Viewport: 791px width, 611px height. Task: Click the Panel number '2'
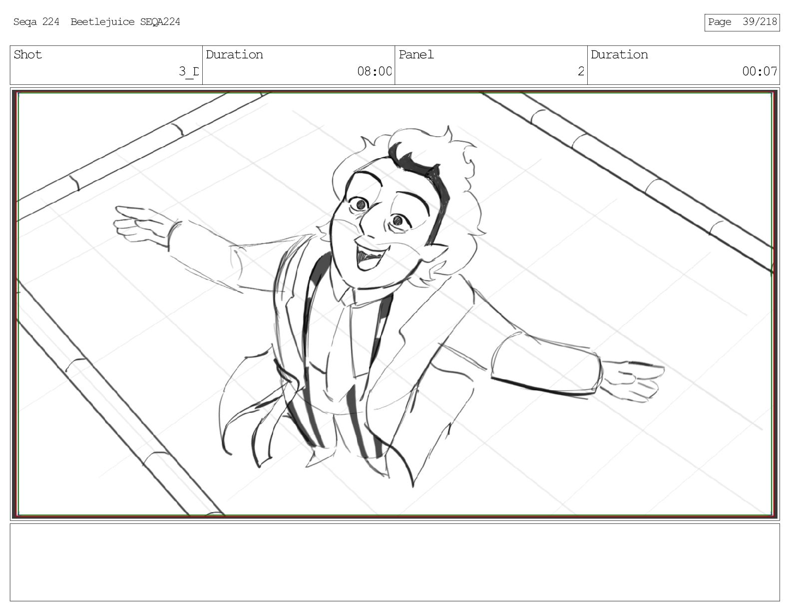581,71
